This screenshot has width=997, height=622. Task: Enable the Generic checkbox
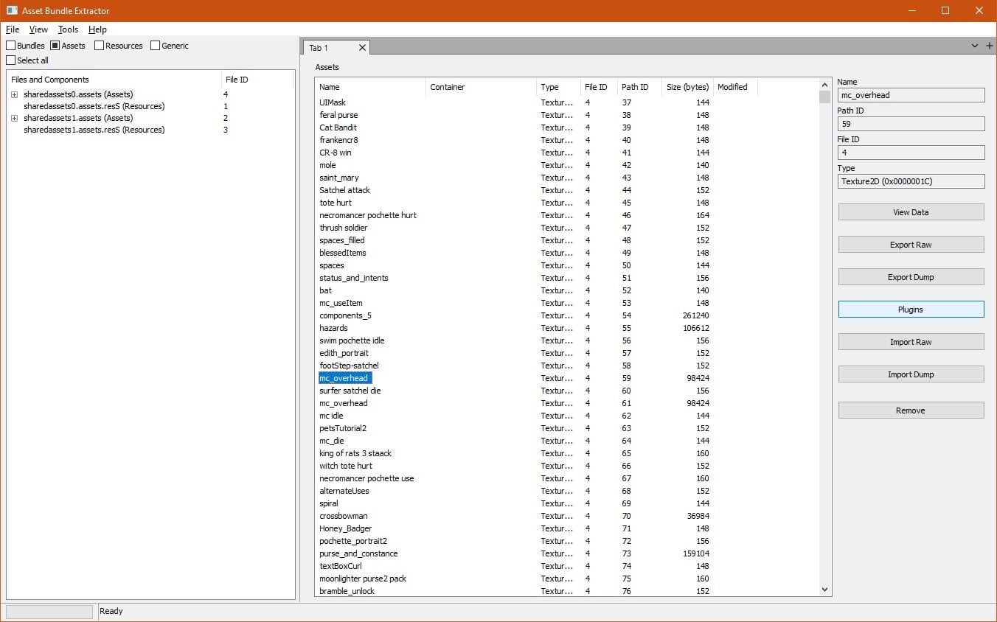[155, 46]
